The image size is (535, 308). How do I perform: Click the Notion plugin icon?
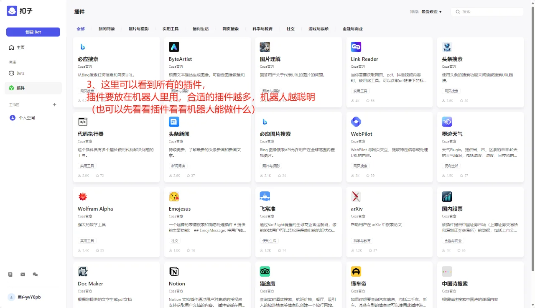pos(174,271)
